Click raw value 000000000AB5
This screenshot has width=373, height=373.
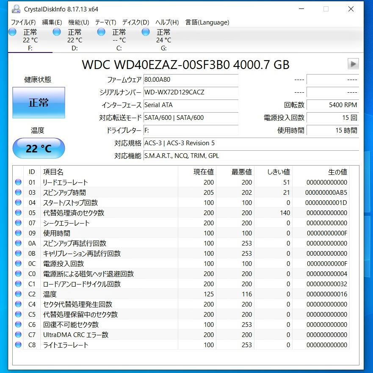coord(326,193)
